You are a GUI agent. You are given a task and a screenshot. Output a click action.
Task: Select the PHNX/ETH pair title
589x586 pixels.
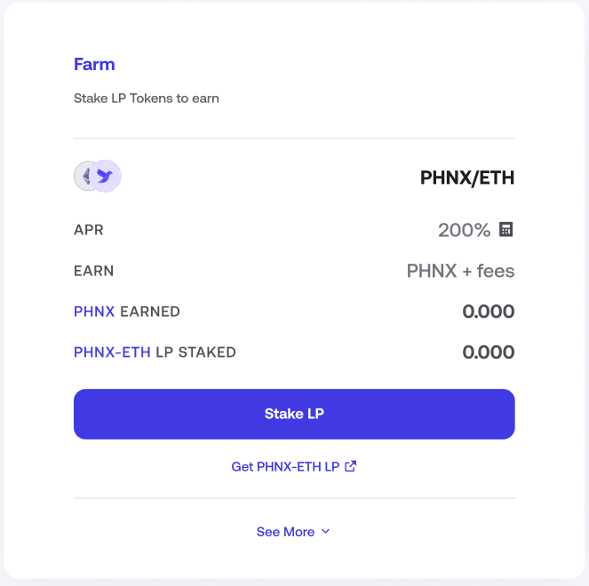[467, 178]
